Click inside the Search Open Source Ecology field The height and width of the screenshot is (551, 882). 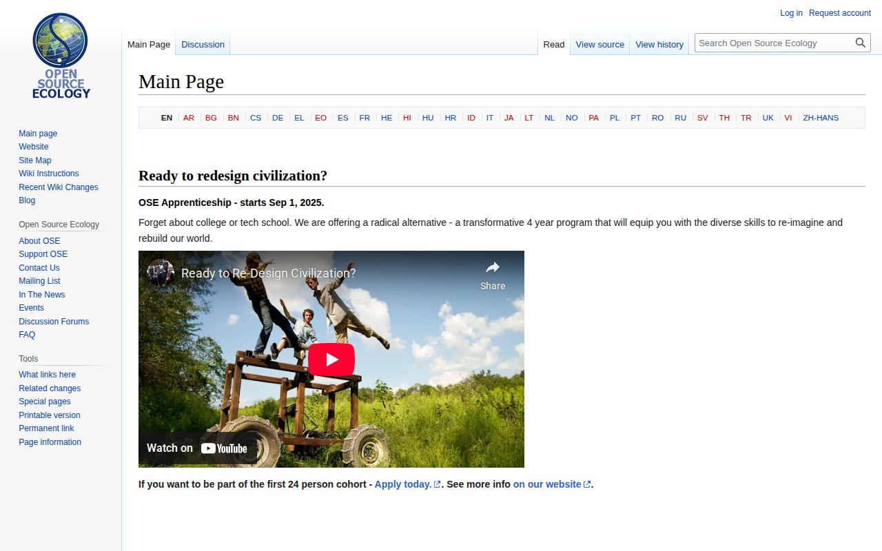point(772,42)
